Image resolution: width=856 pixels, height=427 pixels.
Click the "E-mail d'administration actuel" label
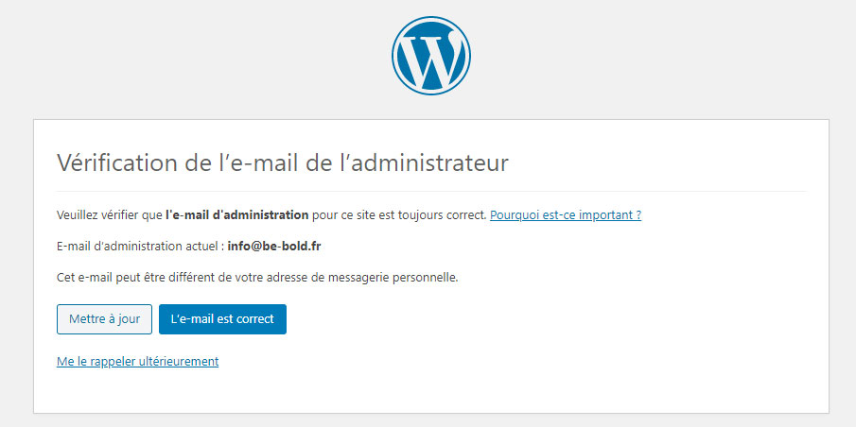140,246
